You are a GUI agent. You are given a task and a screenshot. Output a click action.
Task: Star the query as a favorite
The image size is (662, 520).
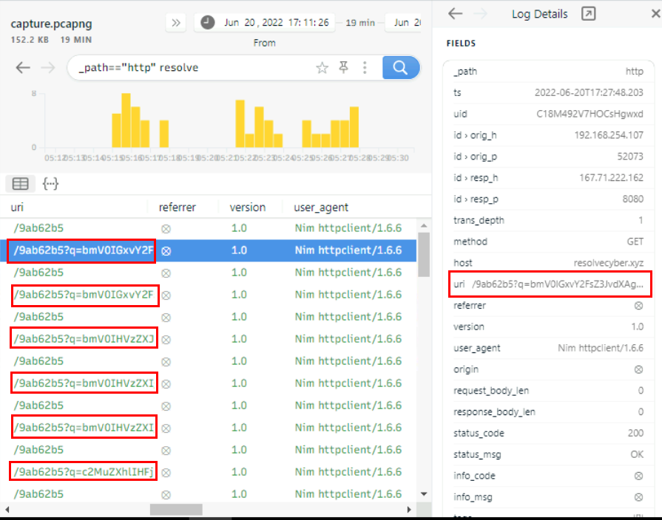[322, 68]
